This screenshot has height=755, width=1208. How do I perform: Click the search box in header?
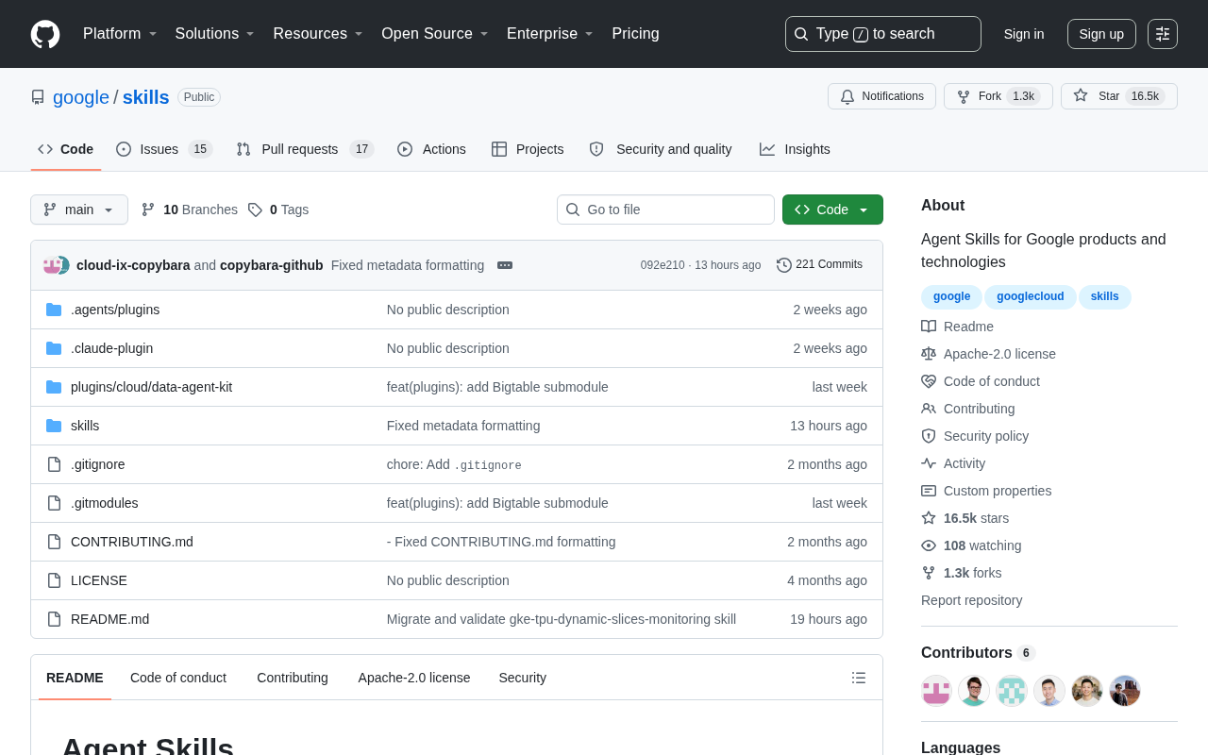pos(883,34)
